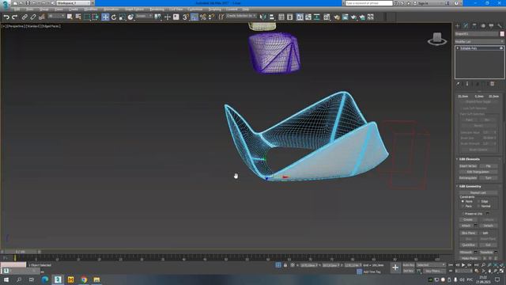Open the Edit menu
This screenshot has width=506, height=285.
click(x=17, y=9)
